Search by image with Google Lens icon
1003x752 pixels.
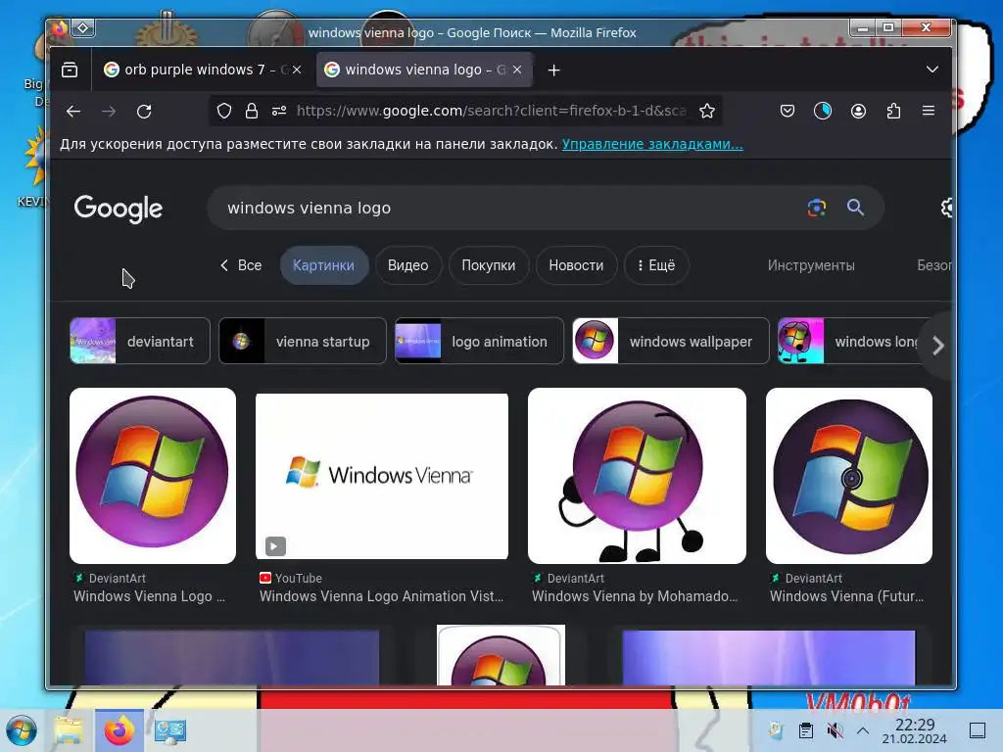pyautogui.click(x=817, y=208)
